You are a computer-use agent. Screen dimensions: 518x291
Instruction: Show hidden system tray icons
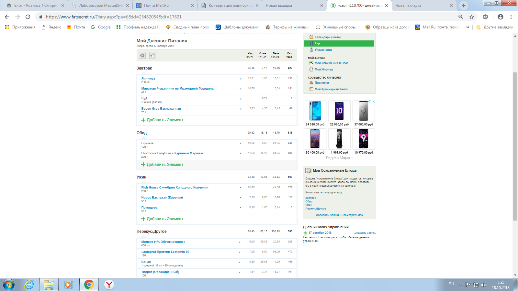point(460,285)
